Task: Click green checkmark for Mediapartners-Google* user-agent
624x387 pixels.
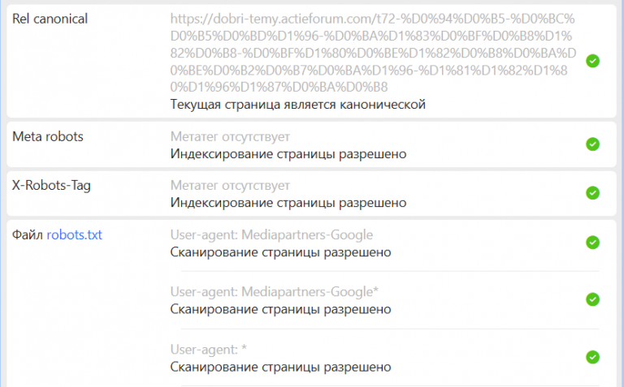Action: point(592,299)
